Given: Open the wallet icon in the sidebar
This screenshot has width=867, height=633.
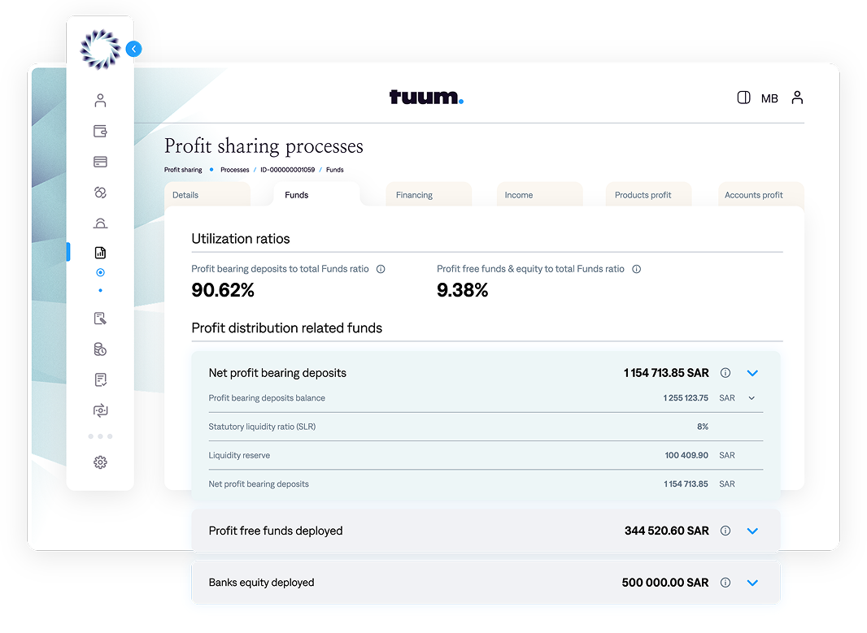Looking at the screenshot, I should tap(100, 132).
